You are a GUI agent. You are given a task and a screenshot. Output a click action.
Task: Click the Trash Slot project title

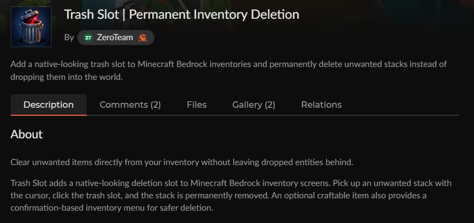tap(182, 14)
